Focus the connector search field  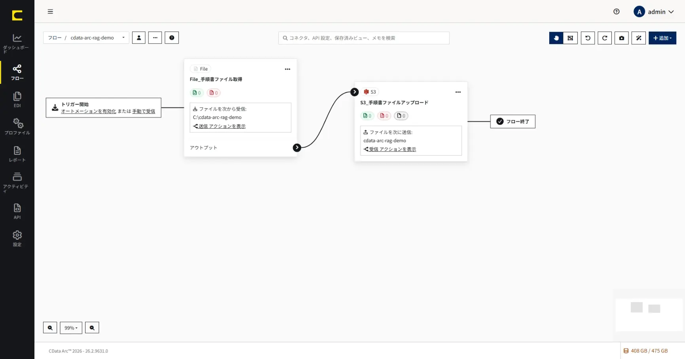[364, 38]
